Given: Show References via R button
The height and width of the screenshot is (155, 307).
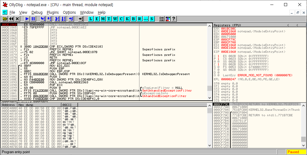Looking at the screenshot, I should pos(139,19).
